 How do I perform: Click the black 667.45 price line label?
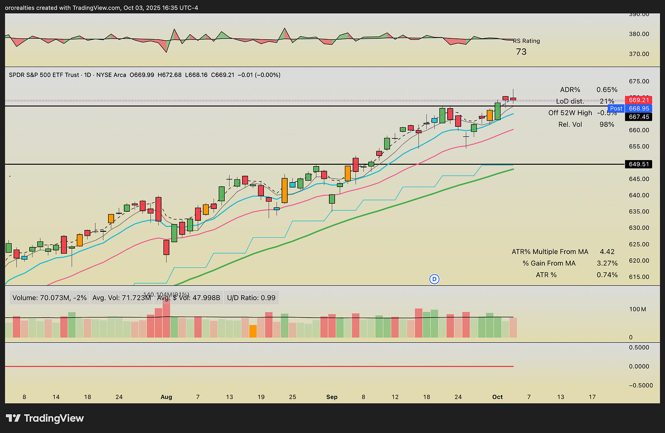coord(639,117)
